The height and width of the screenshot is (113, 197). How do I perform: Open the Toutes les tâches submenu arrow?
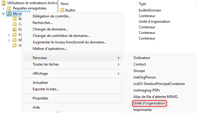118,64
